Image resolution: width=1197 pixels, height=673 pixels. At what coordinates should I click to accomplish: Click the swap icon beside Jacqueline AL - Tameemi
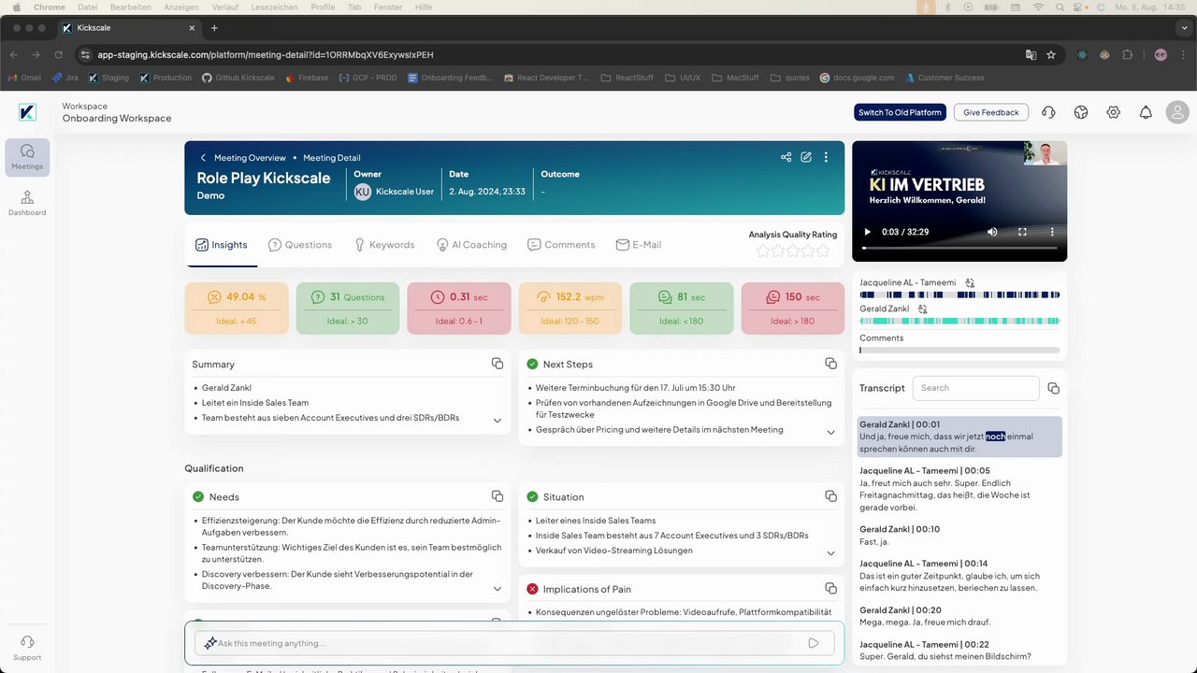tap(970, 282)
